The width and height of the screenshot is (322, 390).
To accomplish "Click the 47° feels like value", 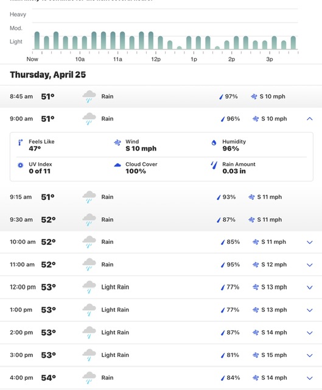I will (x=35, y=149).
